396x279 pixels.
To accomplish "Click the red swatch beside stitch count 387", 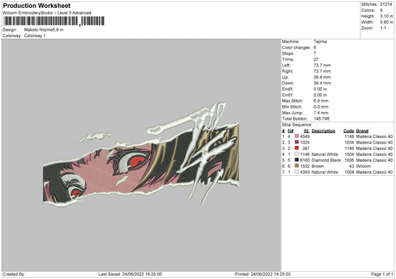I will (x=297, y=148).
